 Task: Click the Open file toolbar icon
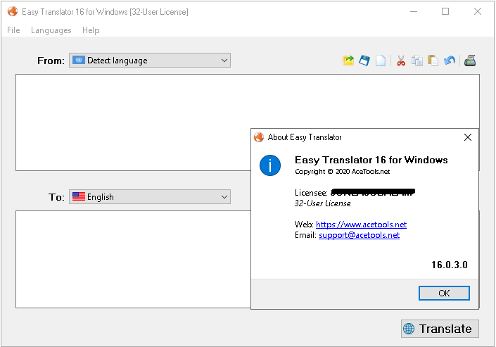[348, 61]
